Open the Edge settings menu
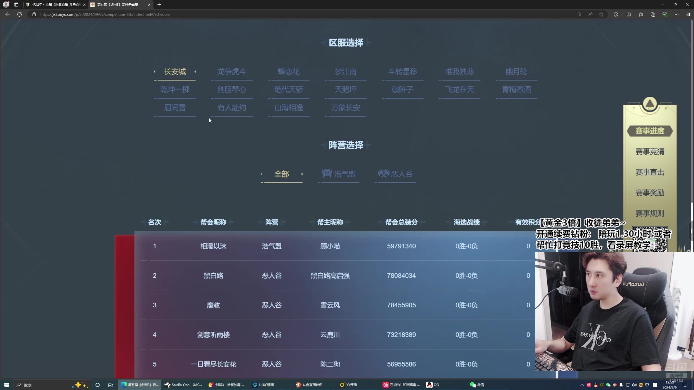Image resolution: width=694 pixels, height=390 pixels. coord(676,14)
